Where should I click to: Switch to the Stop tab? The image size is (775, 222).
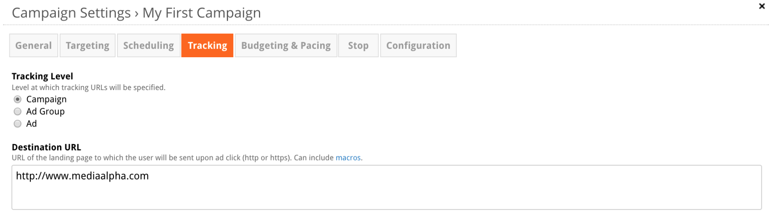click(x=358, y=46)
